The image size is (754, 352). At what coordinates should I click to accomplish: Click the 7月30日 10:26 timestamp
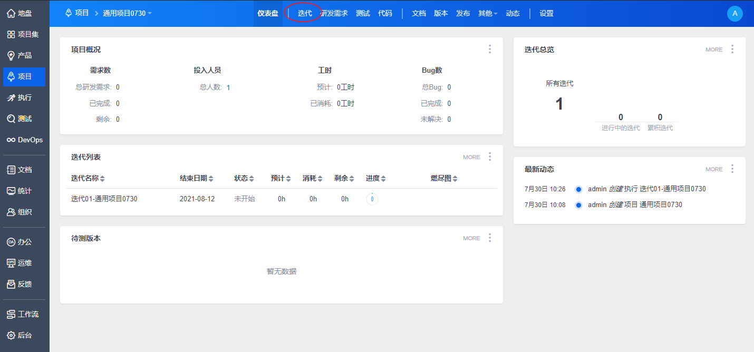click(x=545, y=189)
